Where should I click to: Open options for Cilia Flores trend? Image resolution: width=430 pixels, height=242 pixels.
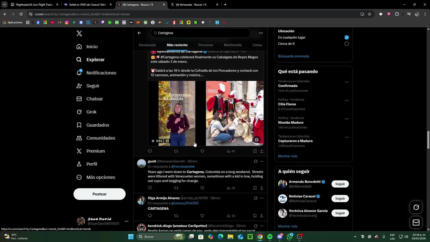pos(347,100)
